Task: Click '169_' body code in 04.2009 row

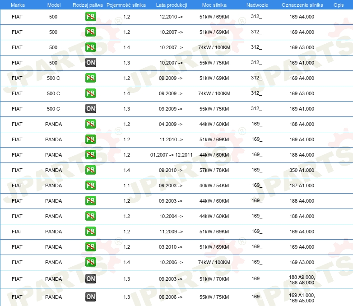Action: [257, 124]
